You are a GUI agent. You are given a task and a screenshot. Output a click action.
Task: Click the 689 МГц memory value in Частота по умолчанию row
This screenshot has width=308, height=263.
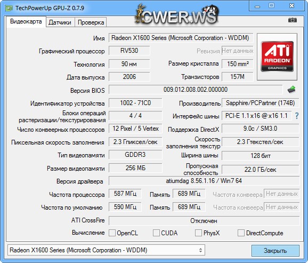click(x=189, y=207)
